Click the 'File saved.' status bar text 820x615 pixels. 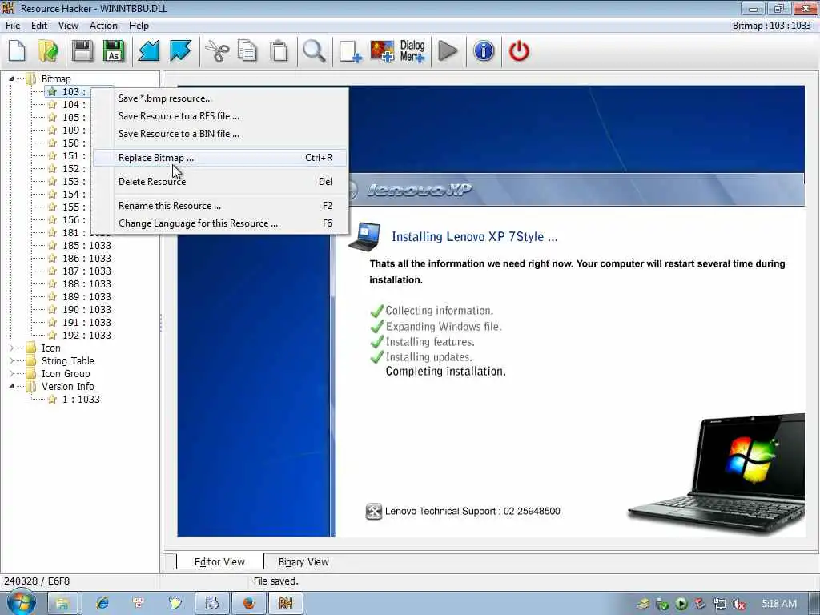275,581
